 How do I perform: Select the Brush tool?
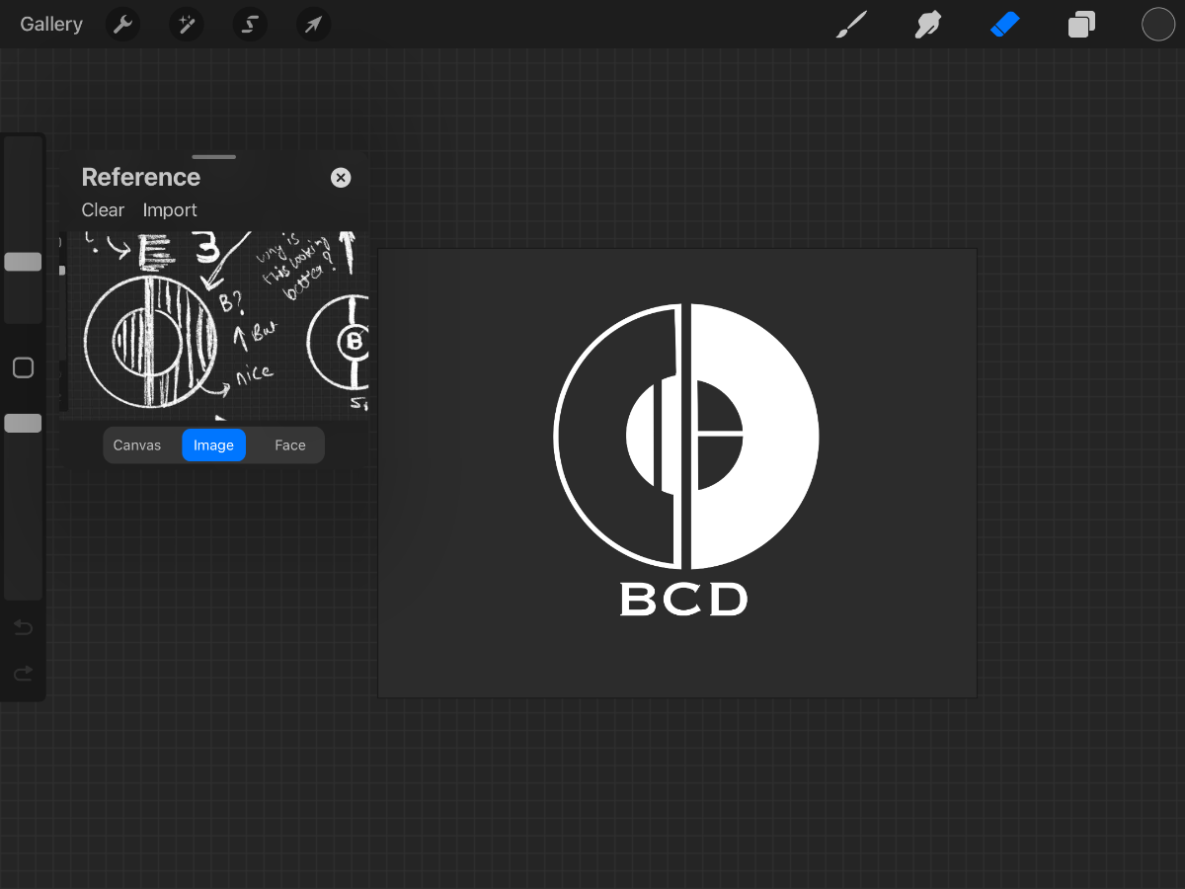tap(850, 25)
